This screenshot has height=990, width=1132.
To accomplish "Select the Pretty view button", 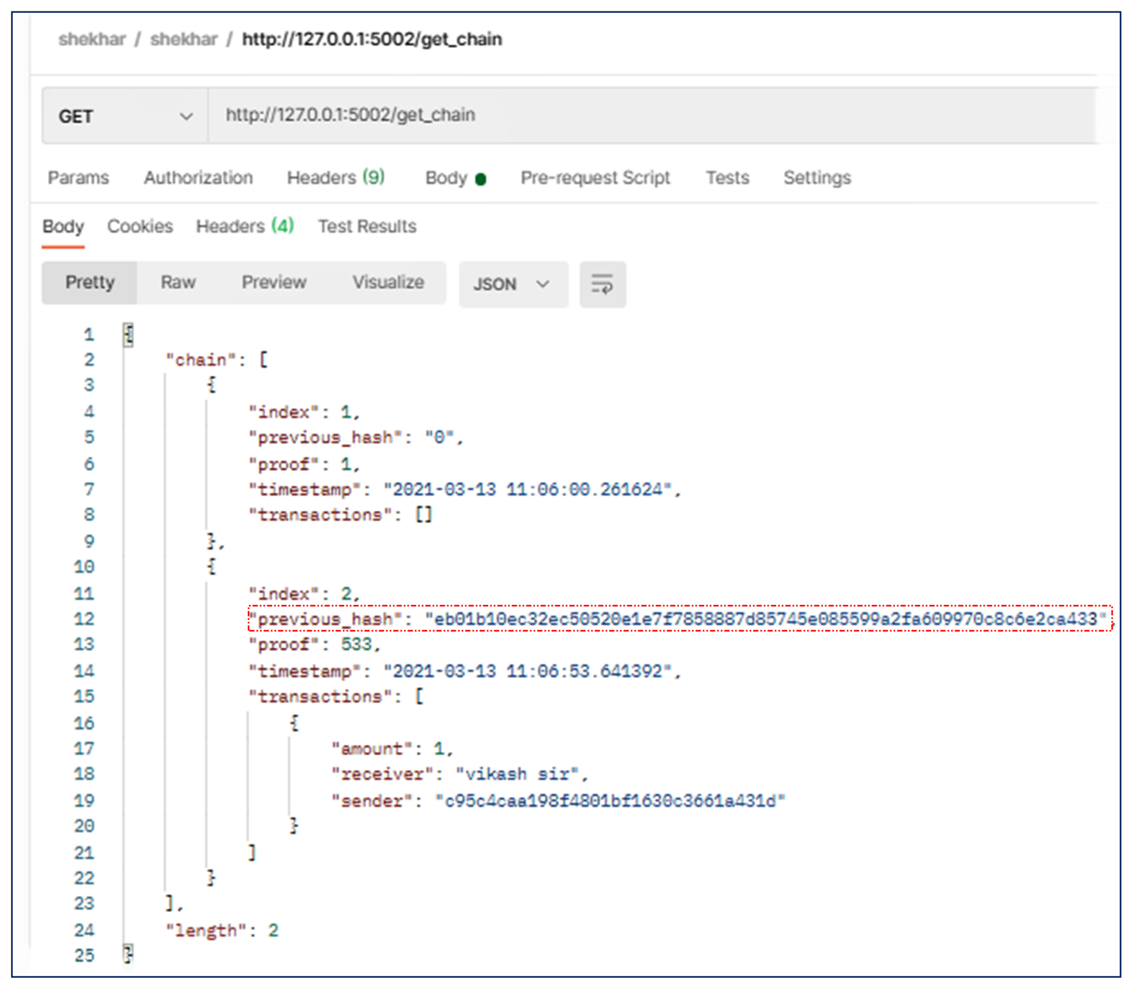I will (89, 282).
